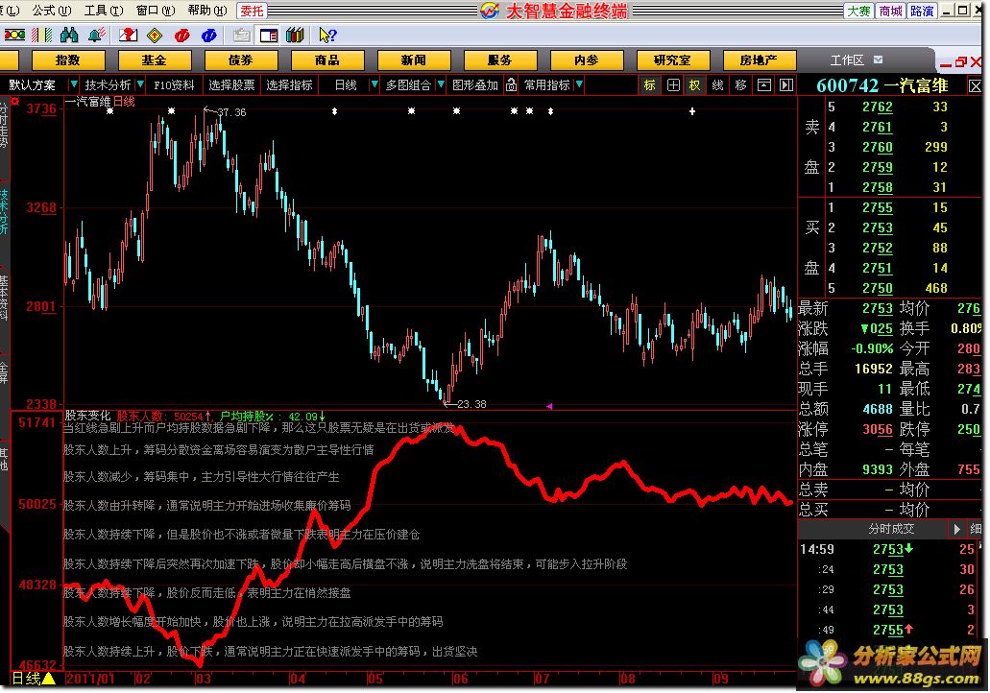Switch to the 内参 tab
The image size is (990, 693).
point(587,60)
